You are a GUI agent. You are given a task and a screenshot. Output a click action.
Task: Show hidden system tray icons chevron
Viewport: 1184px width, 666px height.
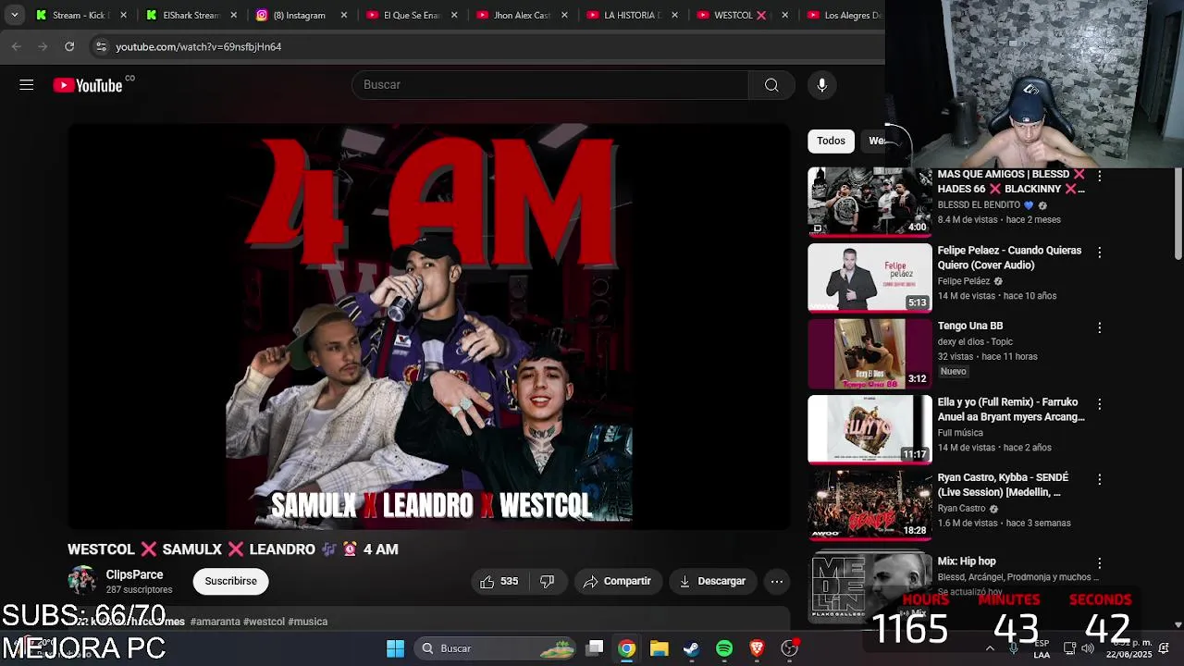[x=990, y=648]
